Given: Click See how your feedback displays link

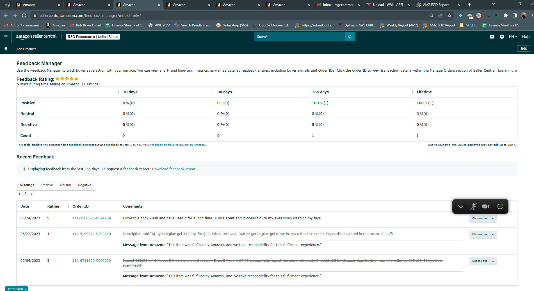Looking at the screenshot, I should pyautogui.click(x=168, y=145).
